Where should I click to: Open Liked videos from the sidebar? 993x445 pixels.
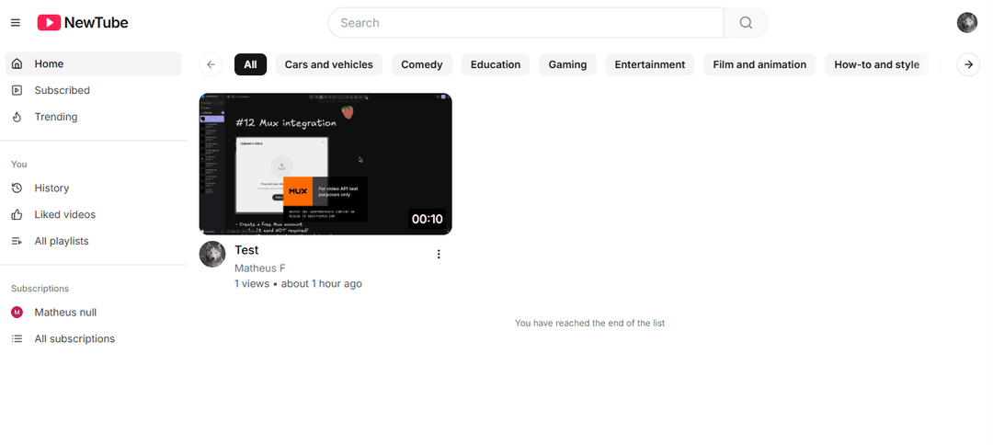coord(93,214)
